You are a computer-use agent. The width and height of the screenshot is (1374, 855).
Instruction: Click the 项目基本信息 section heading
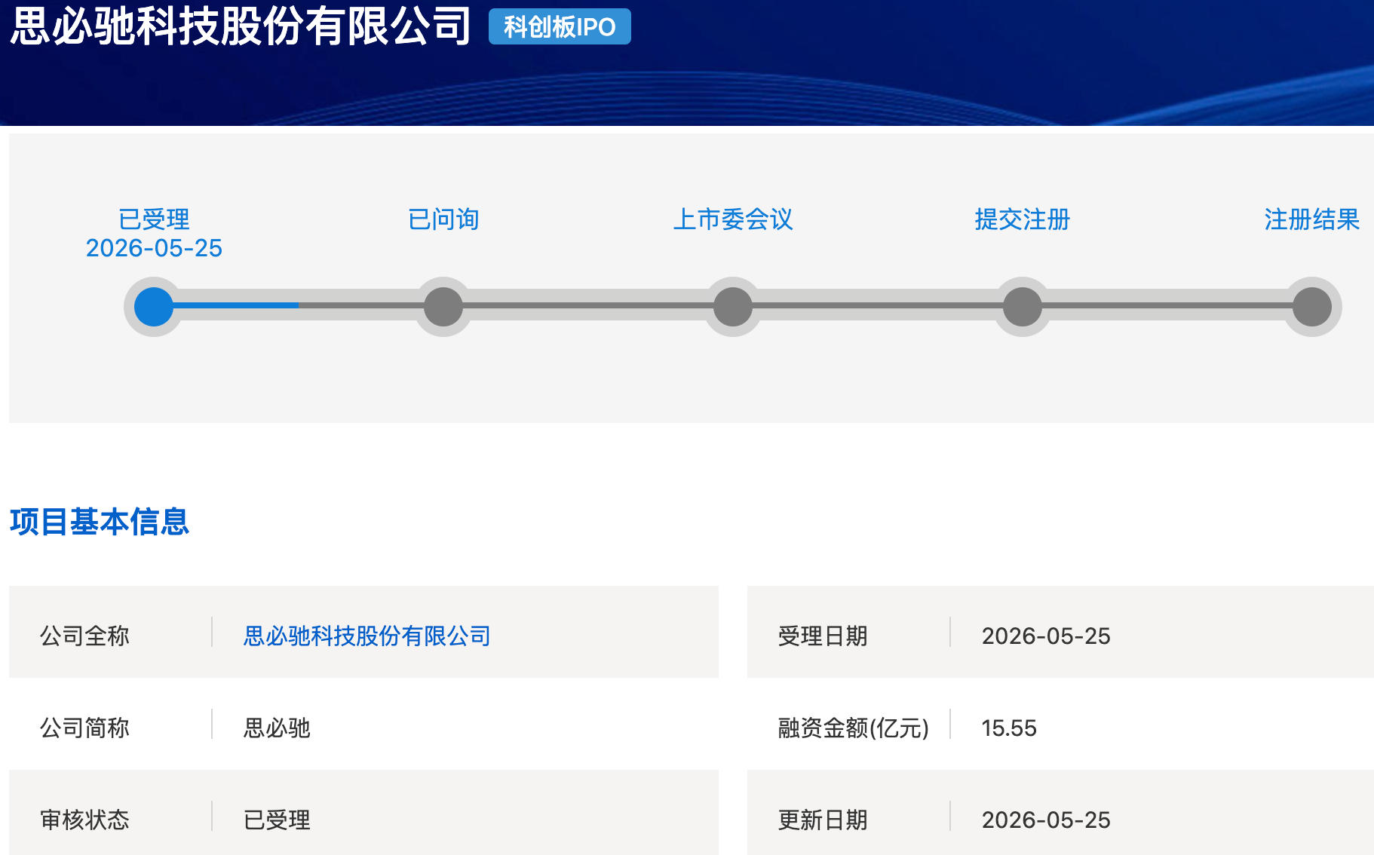tap(100, 522)
